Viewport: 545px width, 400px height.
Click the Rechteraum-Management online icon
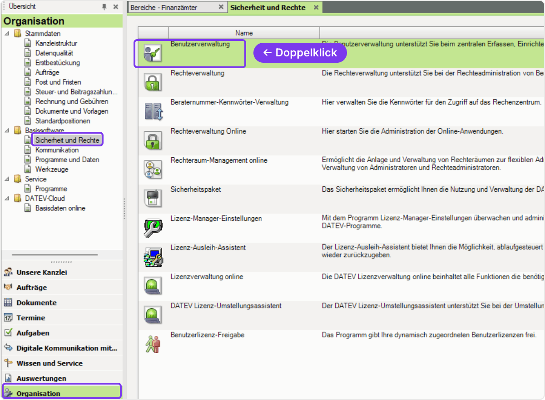pos(153,170)
